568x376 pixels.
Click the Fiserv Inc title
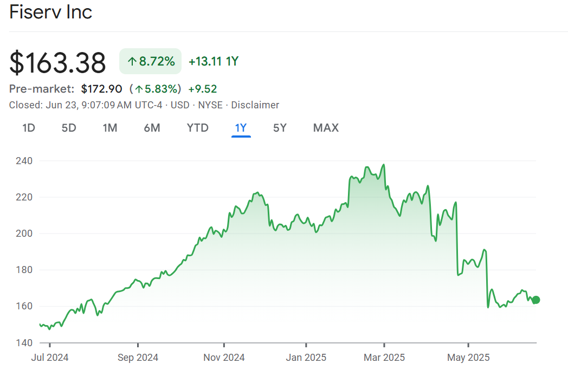coord(51,12)
